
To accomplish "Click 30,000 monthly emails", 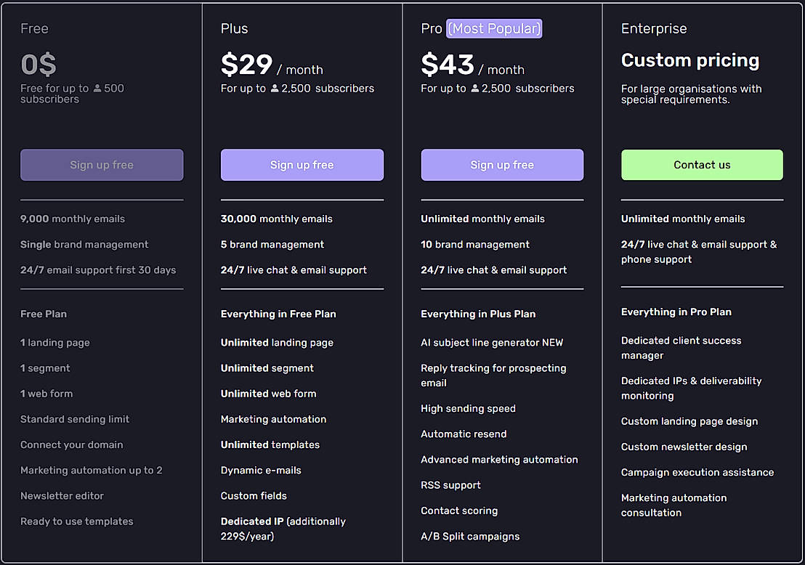I will [x=277, y=219].
